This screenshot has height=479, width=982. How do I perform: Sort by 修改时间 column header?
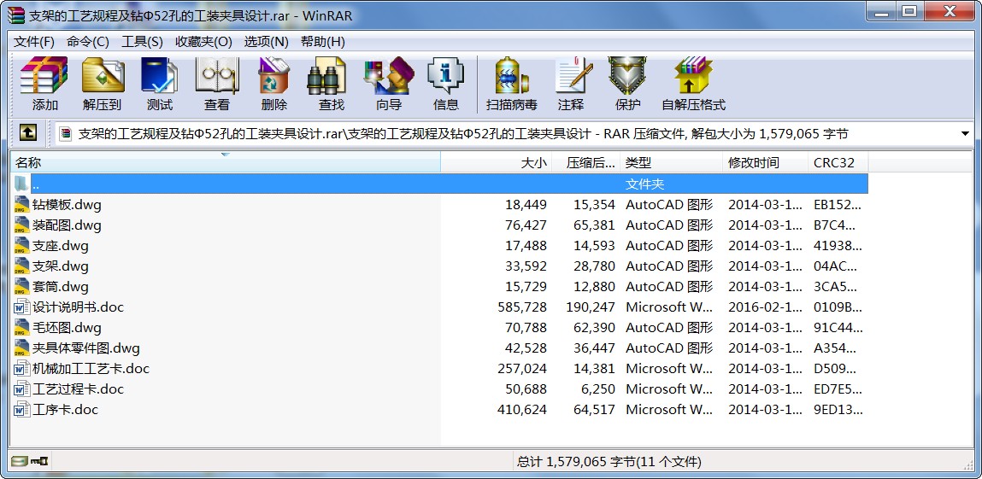pos(765,162)
